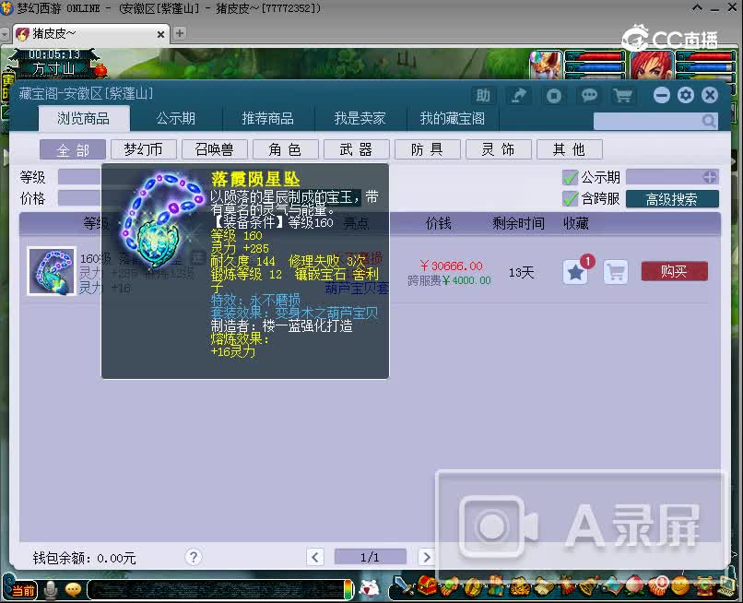Open the orange chat bubble icon

(x=73, y=589)
